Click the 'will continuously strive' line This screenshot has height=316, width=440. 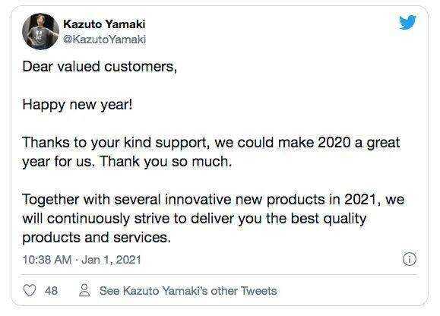click(195, 219)
